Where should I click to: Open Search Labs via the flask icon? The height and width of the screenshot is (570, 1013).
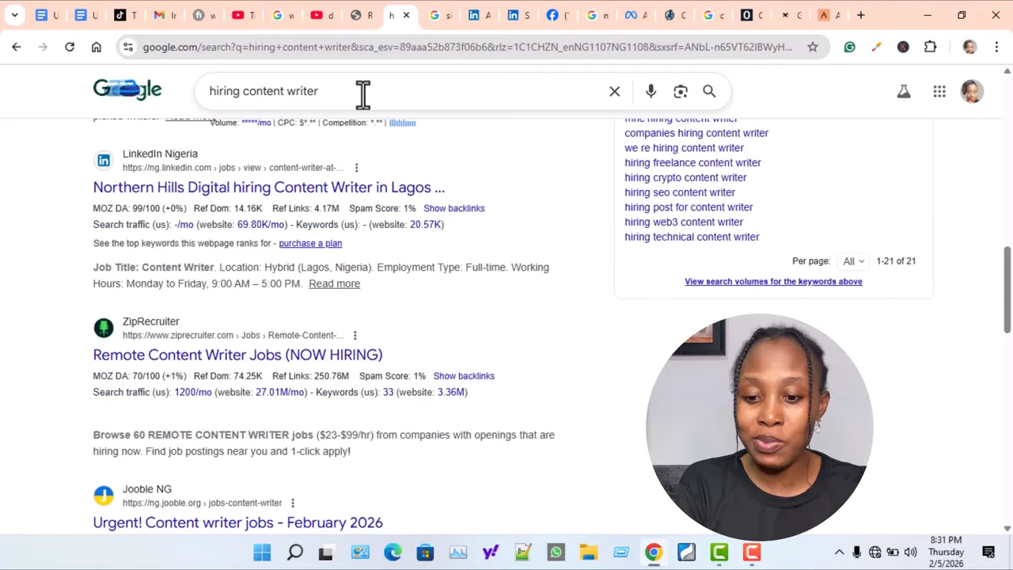904,91
